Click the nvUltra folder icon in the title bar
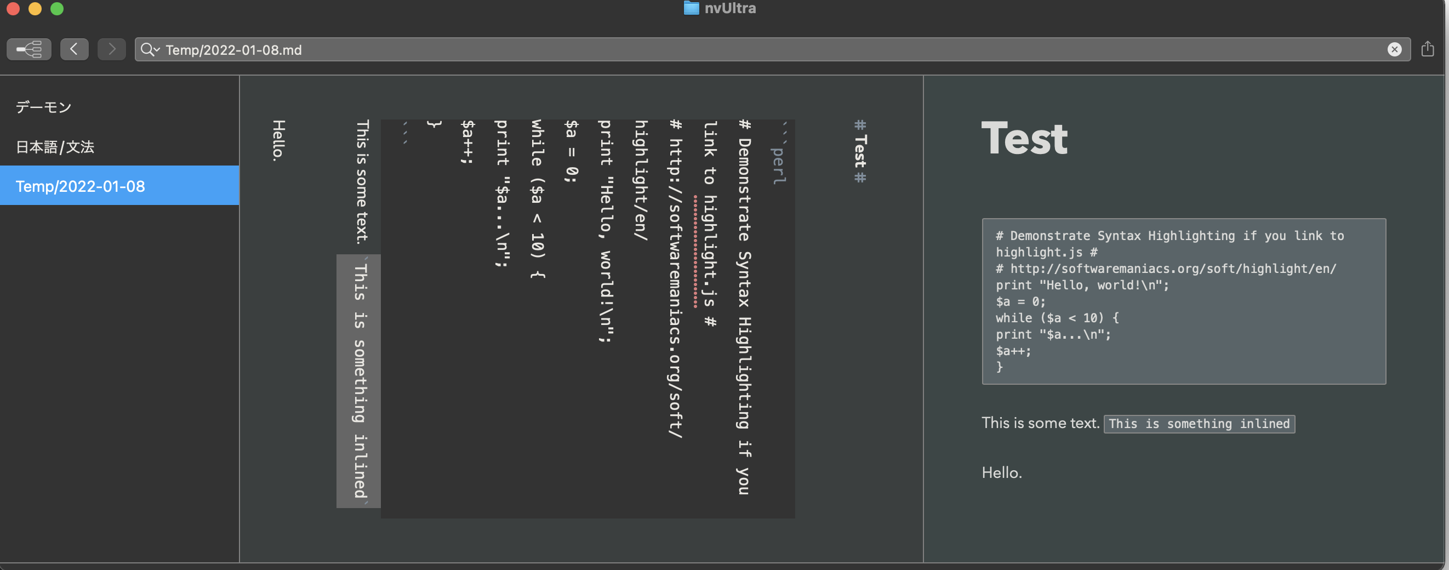This screenshot has height=570, width=1449. click(x=691, y=8)
